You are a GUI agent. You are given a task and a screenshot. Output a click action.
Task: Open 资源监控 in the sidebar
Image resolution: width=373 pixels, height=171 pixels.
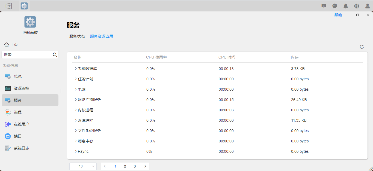(30, 88)
